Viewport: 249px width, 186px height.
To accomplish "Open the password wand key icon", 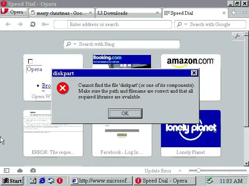I will coord(45,24).
